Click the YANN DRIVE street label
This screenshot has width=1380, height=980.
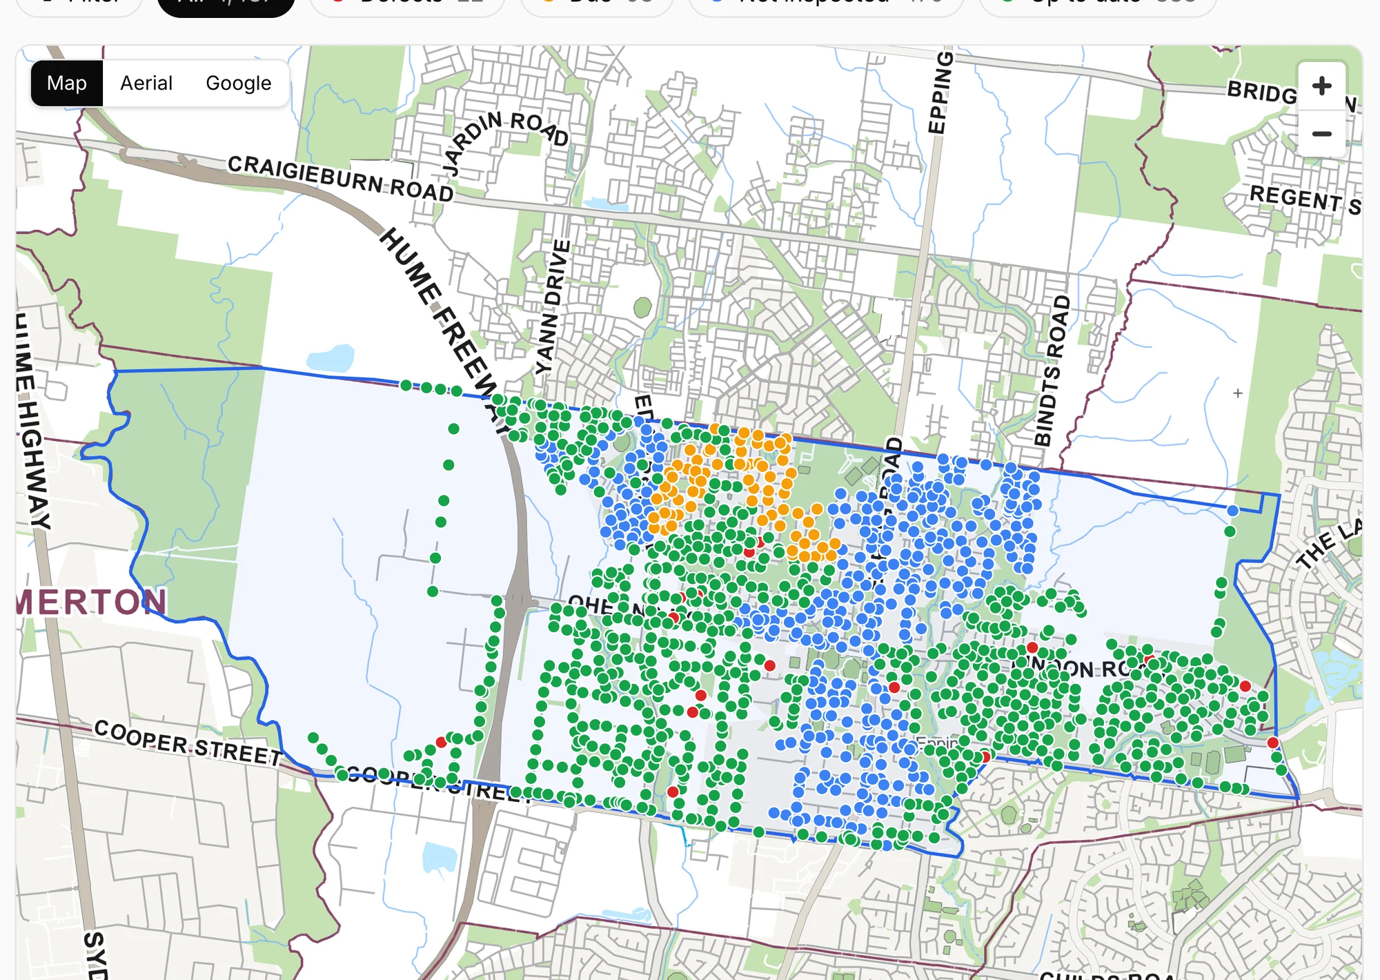pos(553,307)
